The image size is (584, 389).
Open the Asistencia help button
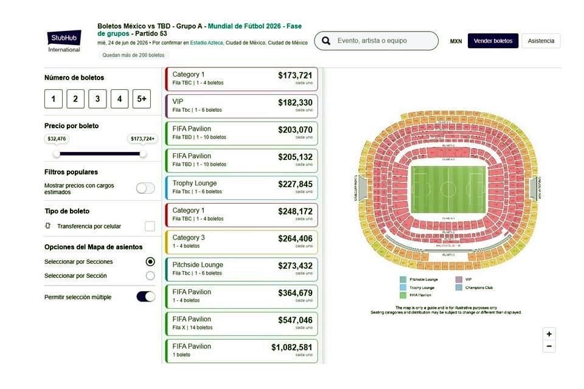pyautogui.click(x=541, y=41)
